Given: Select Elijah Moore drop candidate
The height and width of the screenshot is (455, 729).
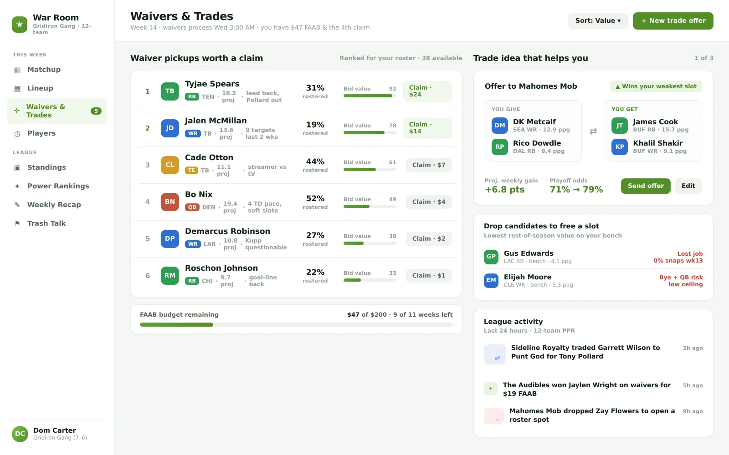Looking at the screenshot, I should point(593,281).
